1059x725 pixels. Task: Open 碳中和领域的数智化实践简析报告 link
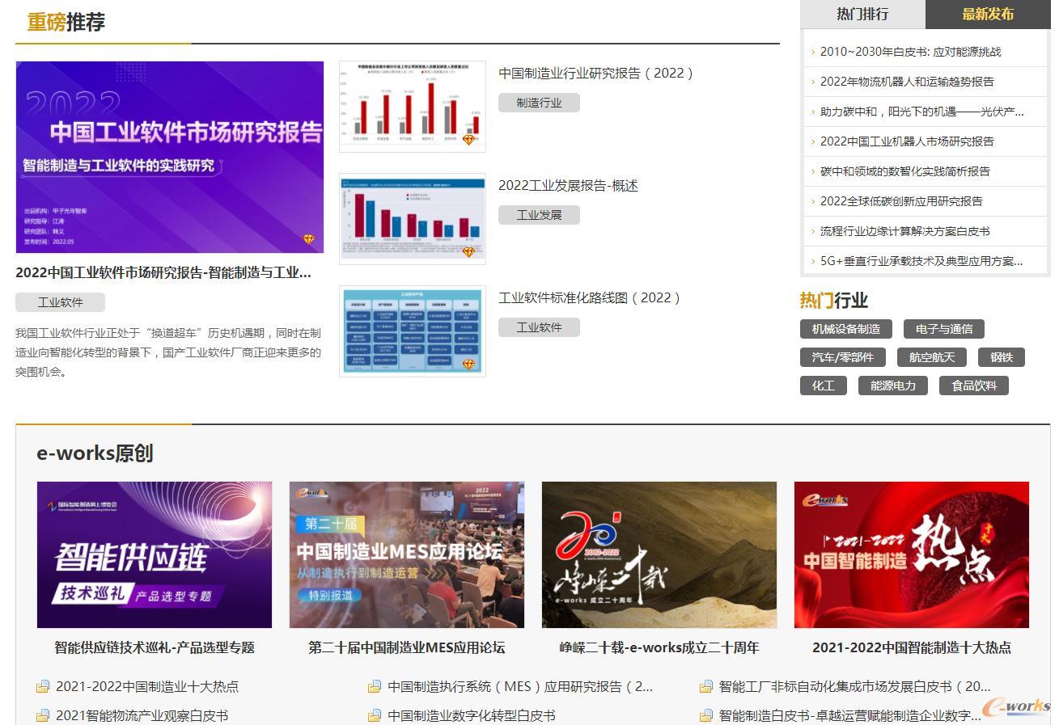[904, 171]
